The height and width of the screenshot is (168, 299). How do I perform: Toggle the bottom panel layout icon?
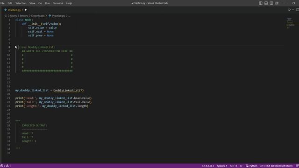pyautogui.click(x=266, y=3)
